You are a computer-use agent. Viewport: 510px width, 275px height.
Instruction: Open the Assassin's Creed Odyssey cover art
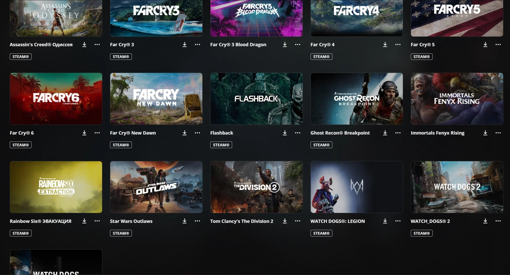(56, 18)
